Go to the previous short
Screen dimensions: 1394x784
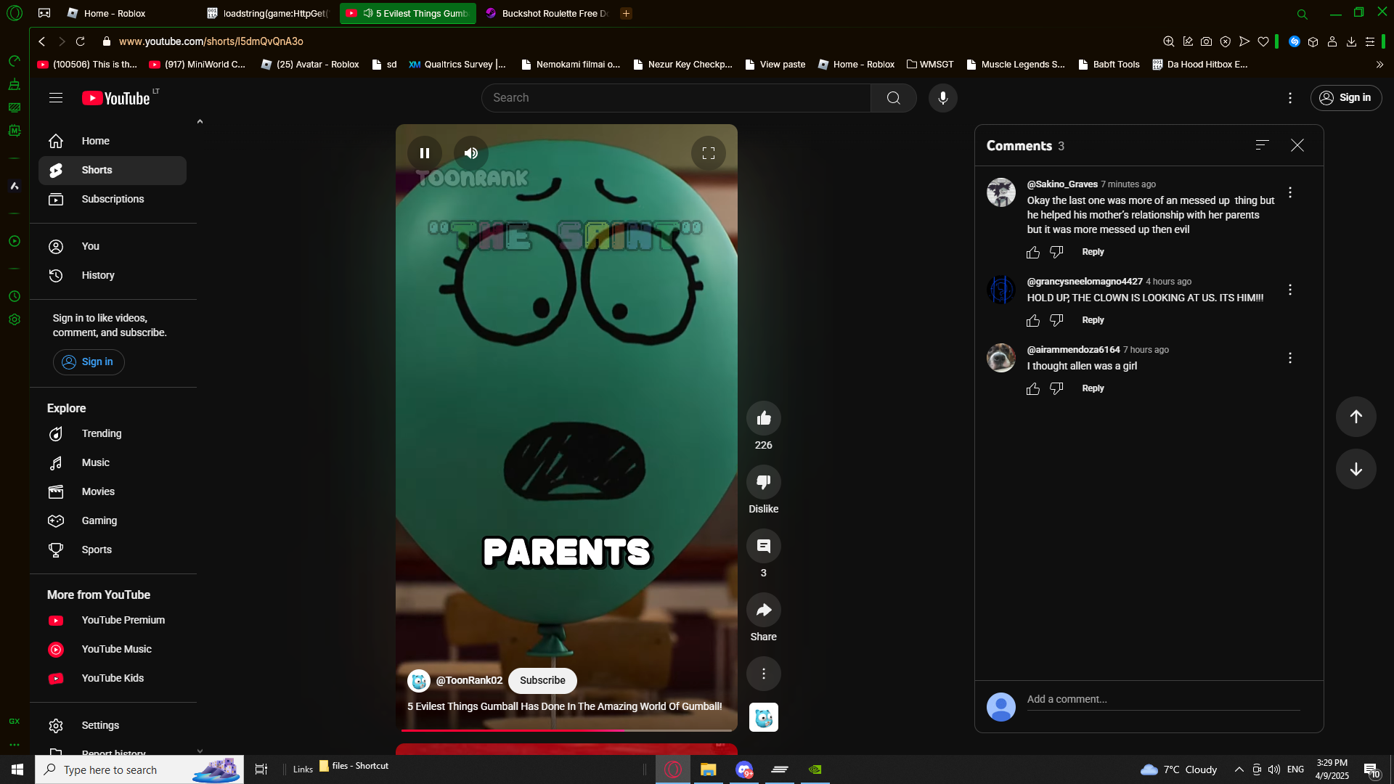[x=1356, y=417]
